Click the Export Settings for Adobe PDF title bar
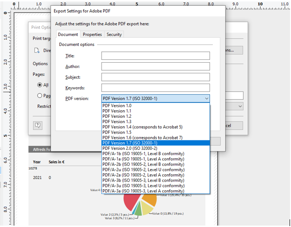This screenshot has width=291, height=227. 138,11
